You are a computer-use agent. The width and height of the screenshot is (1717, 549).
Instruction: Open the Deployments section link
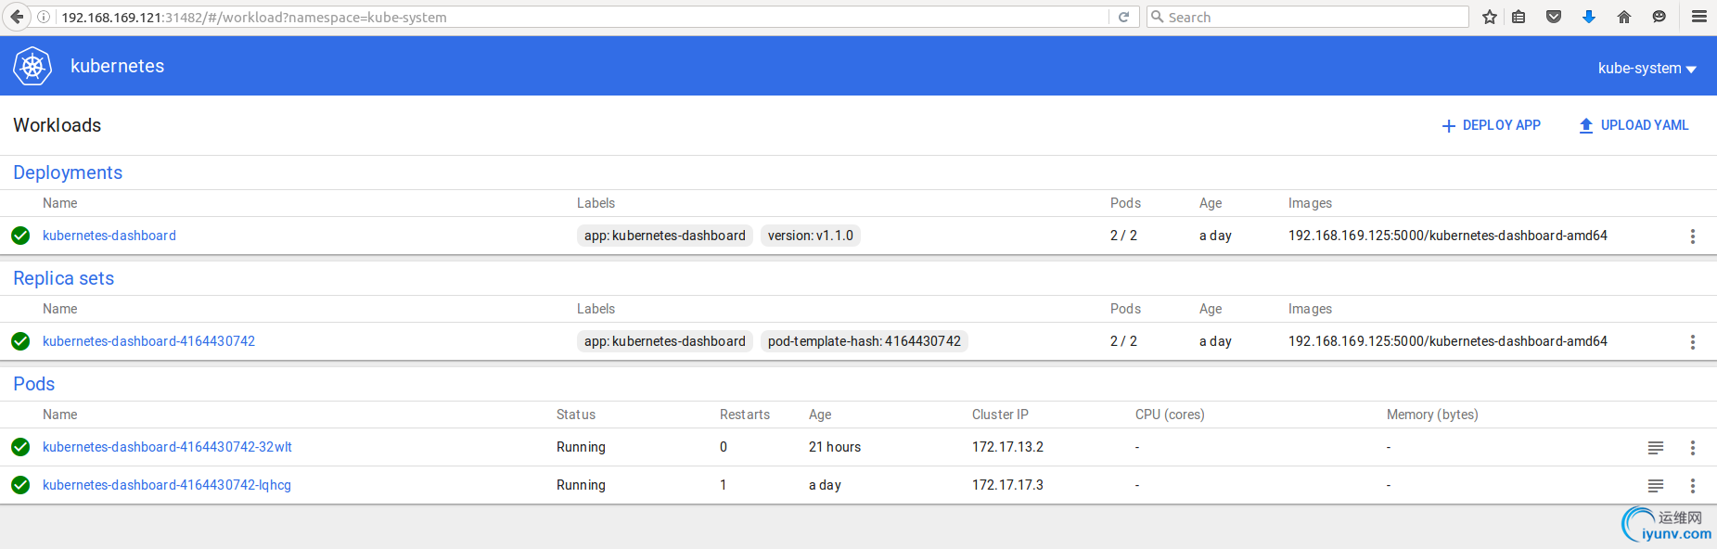(x=68, y=172)
